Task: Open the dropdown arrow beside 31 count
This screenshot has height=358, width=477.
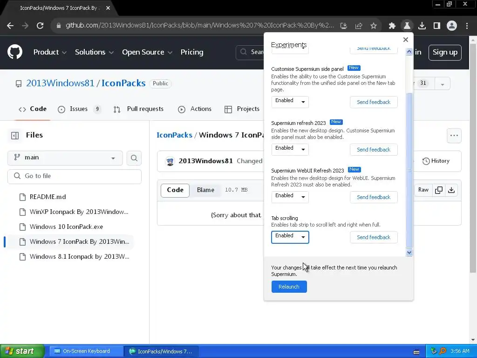Action: click(x=443, y=84)
